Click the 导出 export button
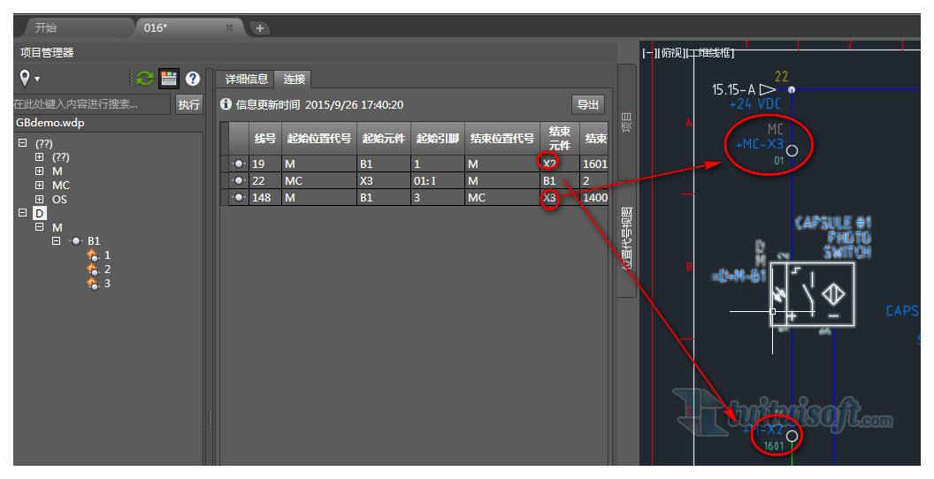 (x=588, y=104)
